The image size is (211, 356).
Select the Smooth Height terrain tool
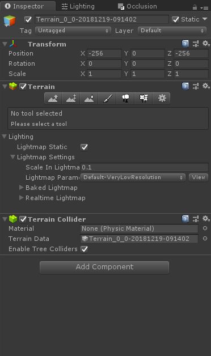89,98
